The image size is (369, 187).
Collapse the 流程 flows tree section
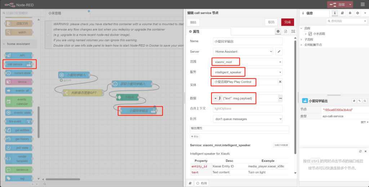[301, 28]
